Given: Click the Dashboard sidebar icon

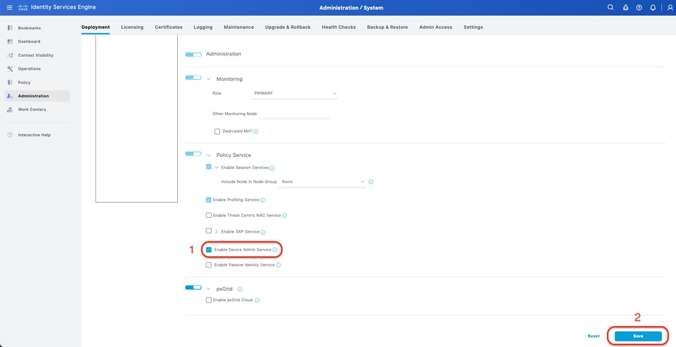Looking at the screenshot, I should tap(10, 41).
